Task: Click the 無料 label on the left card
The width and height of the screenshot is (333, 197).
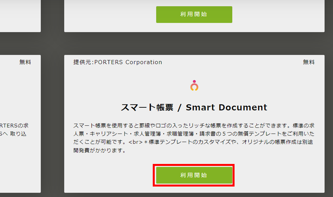Action: click(25, 62)
